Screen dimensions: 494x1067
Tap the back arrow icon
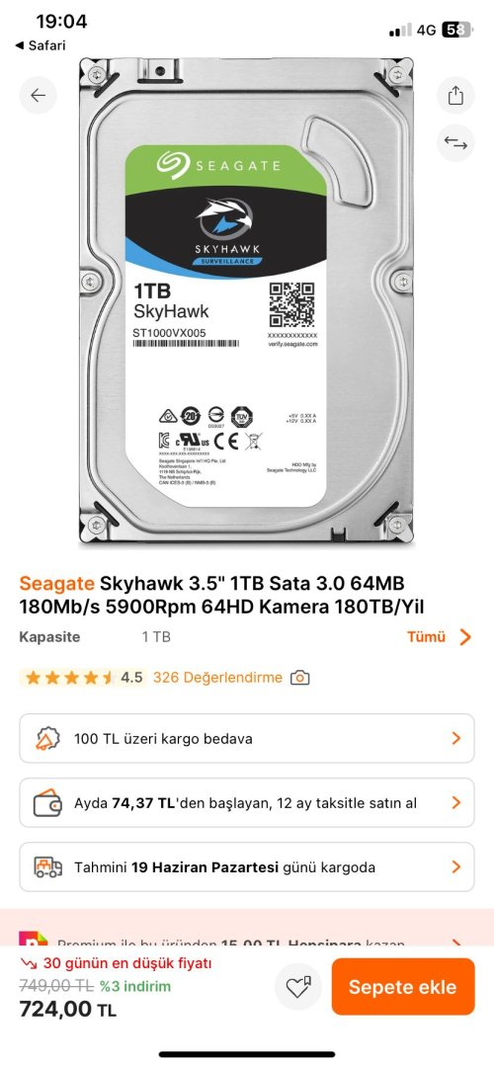point(39,95)
